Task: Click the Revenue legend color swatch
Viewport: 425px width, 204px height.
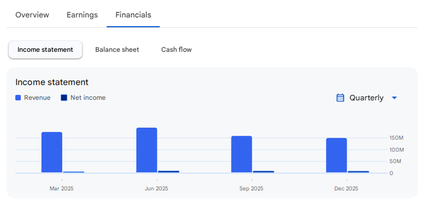Action: click(18, 98)
